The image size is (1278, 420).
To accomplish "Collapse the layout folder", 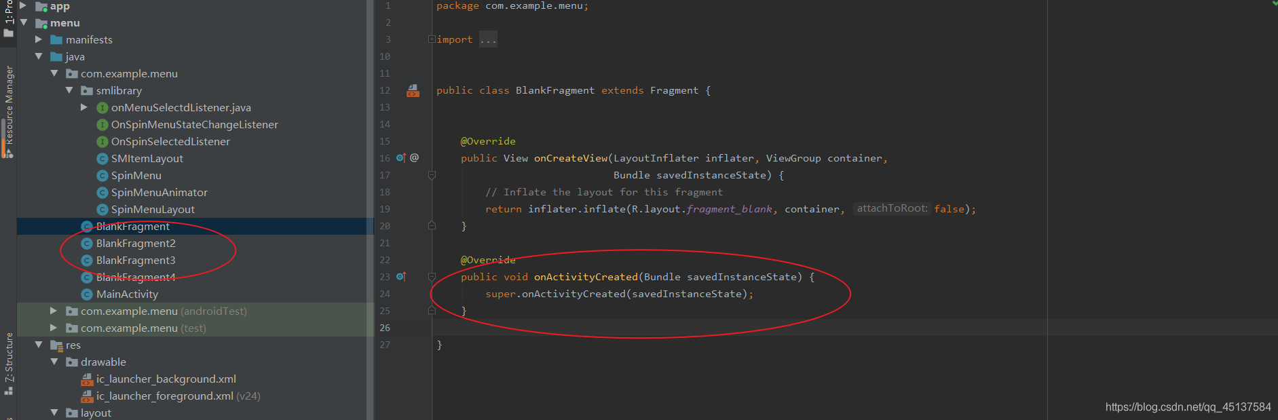I will click(x=54, y=413).
